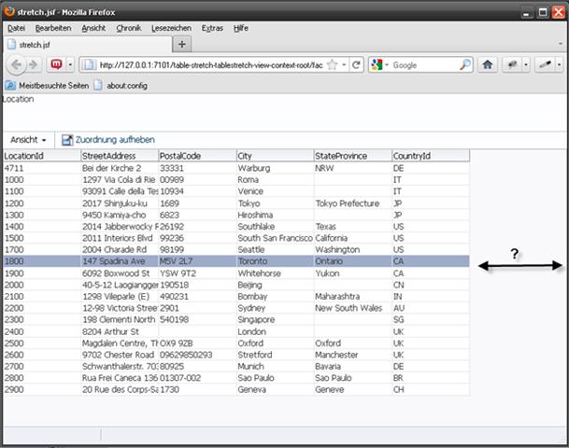Open the URL history dropdown arrow
Viewport: 569px width, 448px height.
pyautogui.click(x=344, y=65)
